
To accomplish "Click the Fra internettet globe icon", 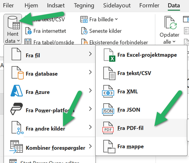I will tap(28, 31).
